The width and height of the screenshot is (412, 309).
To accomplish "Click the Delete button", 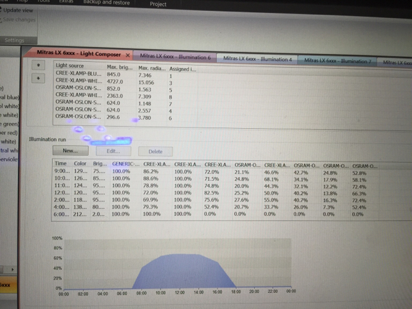I will coord(155,151).
